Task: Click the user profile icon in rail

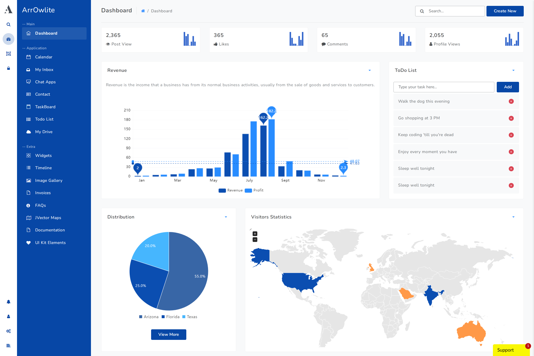Action: tap(9, 316)
